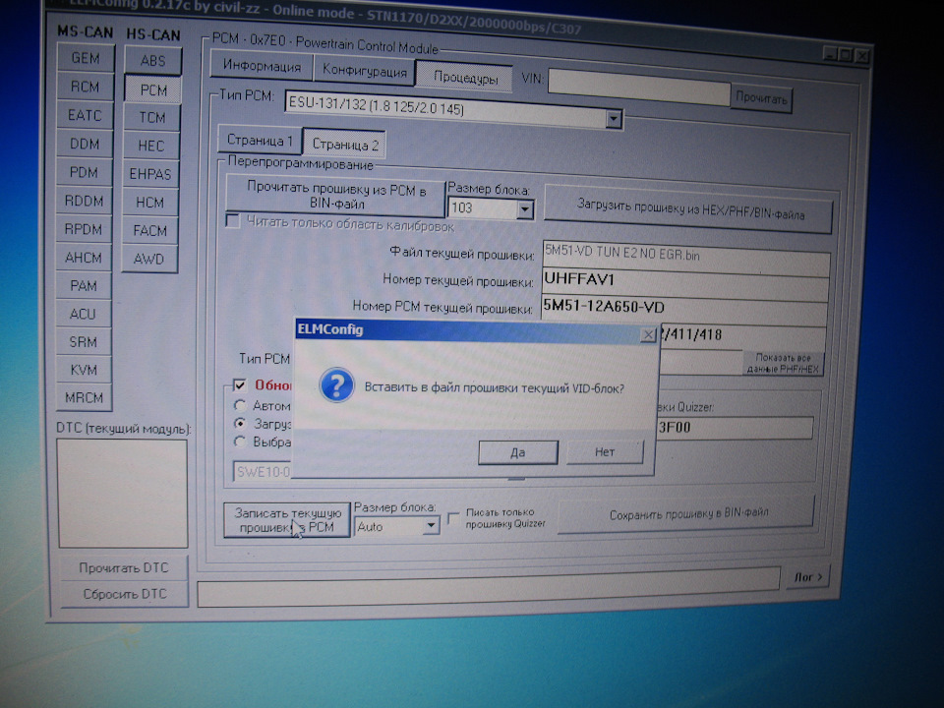Select the PCM module on HS-CAN
Viewport: 944px width, 708px height.
tap(153, 89)
